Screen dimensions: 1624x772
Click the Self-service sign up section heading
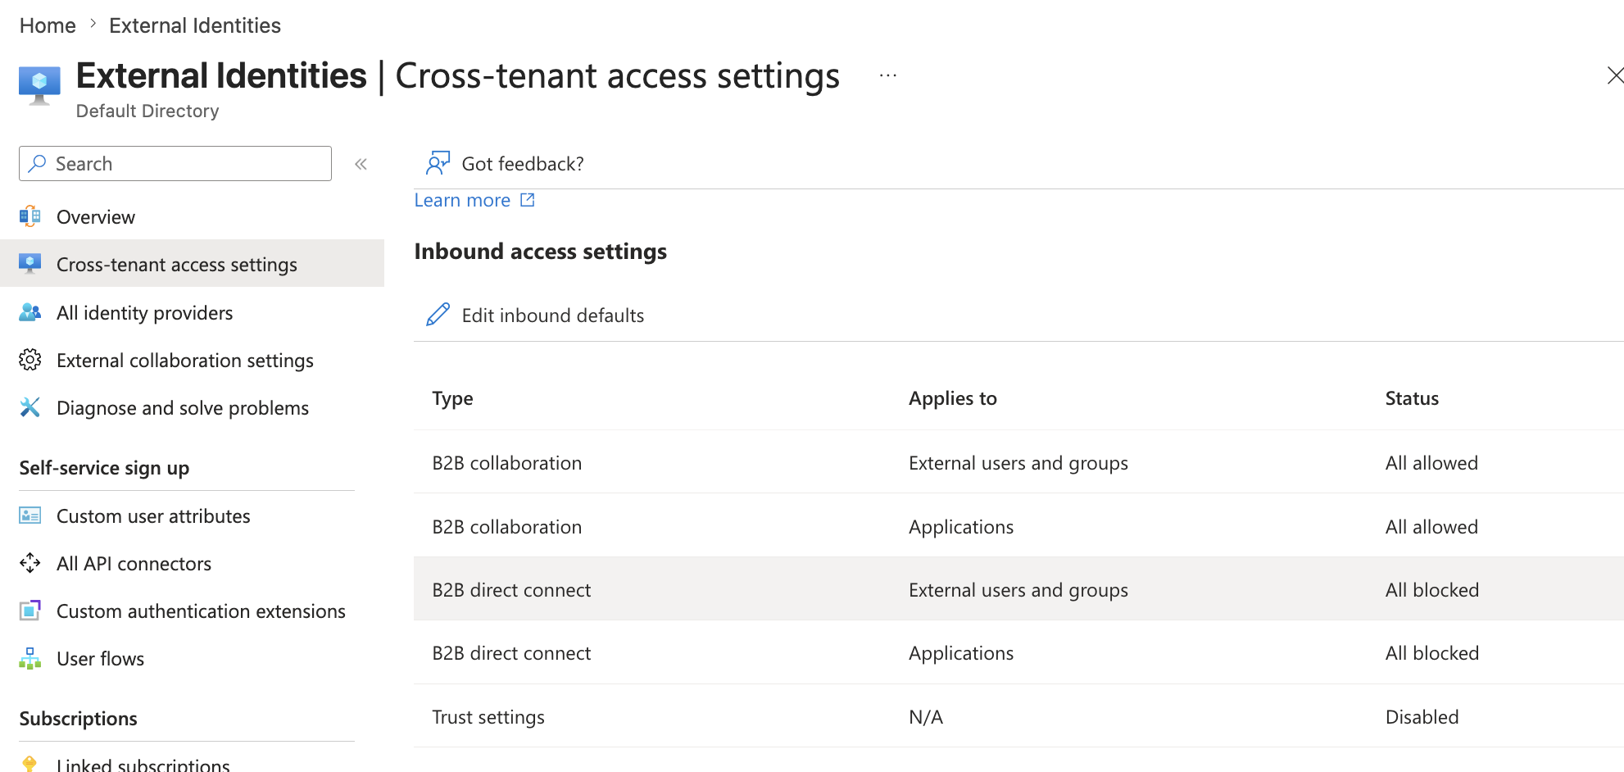(104, 468)
